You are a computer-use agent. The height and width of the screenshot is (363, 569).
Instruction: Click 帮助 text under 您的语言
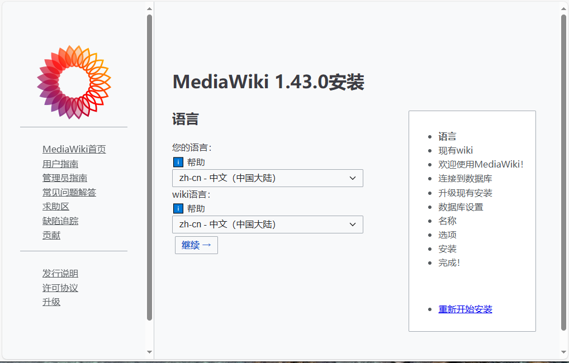point(196,162)
